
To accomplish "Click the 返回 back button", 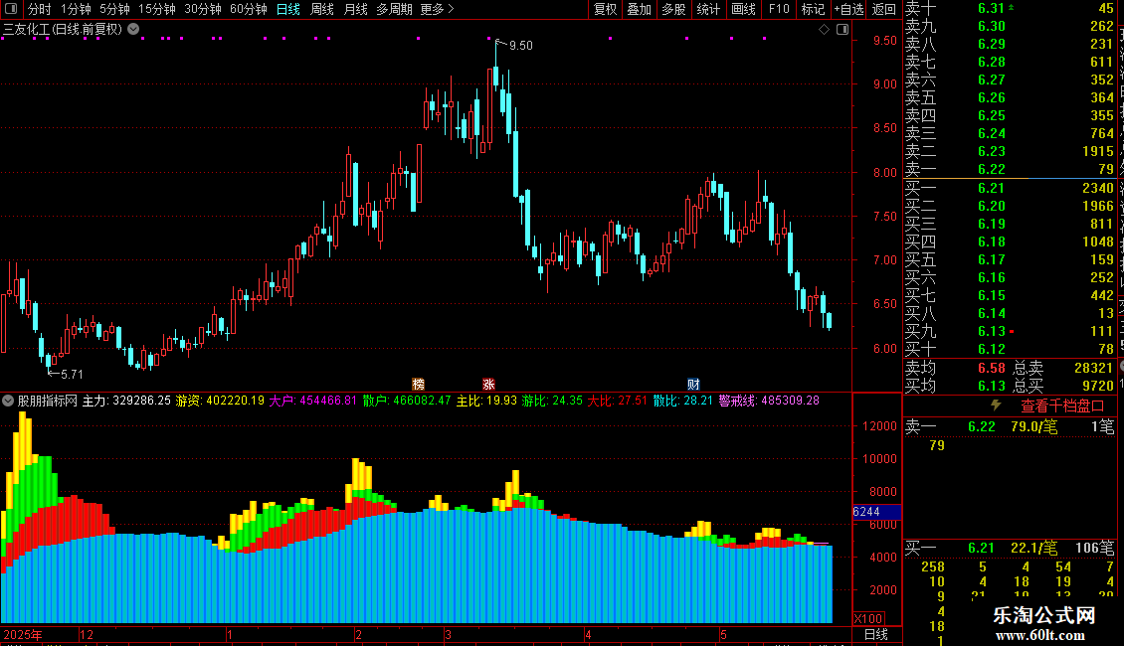I will 884,9.
